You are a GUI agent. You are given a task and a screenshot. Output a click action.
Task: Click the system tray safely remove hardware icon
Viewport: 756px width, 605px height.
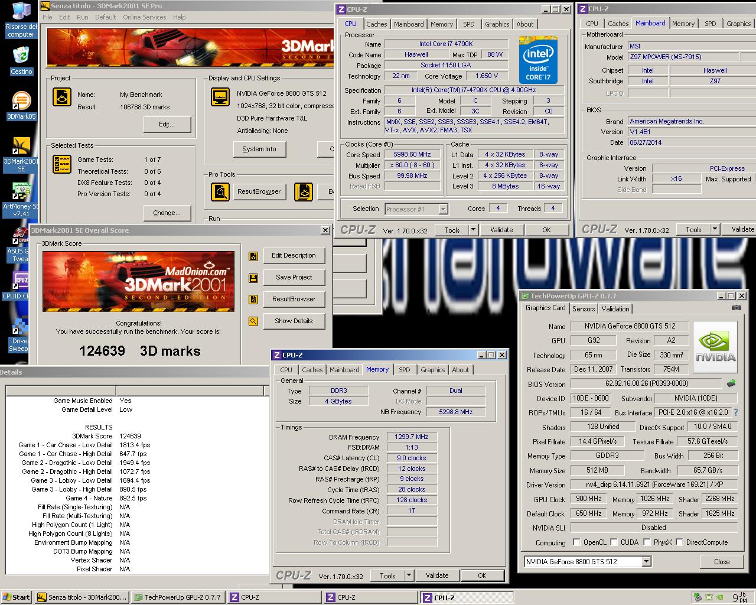pyautogui.click(x=698, y=597)
